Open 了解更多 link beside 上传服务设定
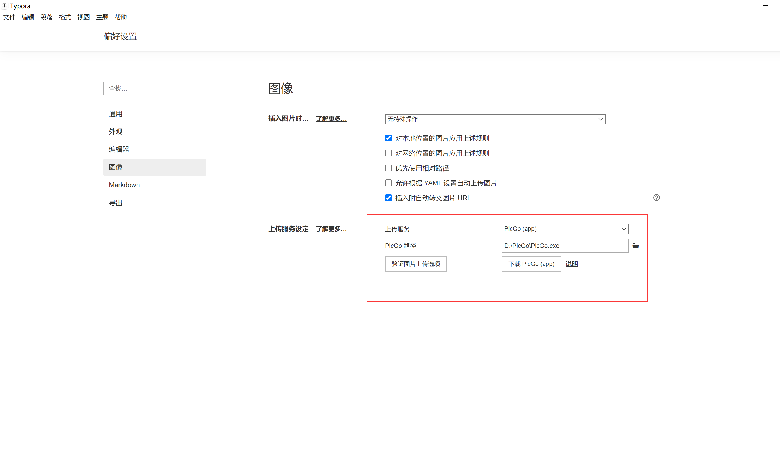Screen dimensions: 780x449 pyautogui.click(x=331, y=229)
